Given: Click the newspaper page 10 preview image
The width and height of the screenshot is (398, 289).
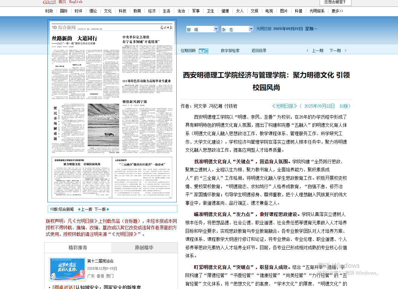Looking at the screenshot, I should pos(112,111).
